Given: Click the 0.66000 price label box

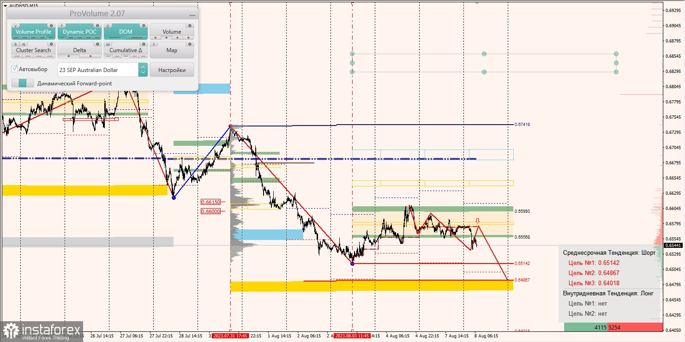Looking at the screenshot, I should (x=210, y=211).
